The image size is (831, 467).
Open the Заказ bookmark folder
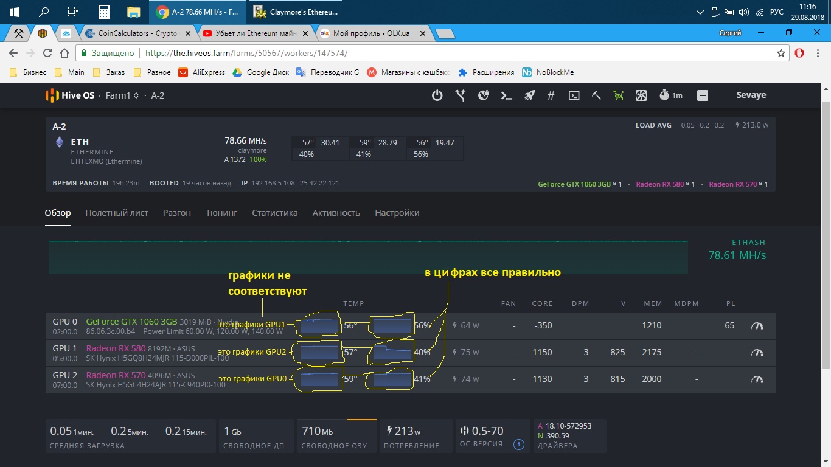109,72
